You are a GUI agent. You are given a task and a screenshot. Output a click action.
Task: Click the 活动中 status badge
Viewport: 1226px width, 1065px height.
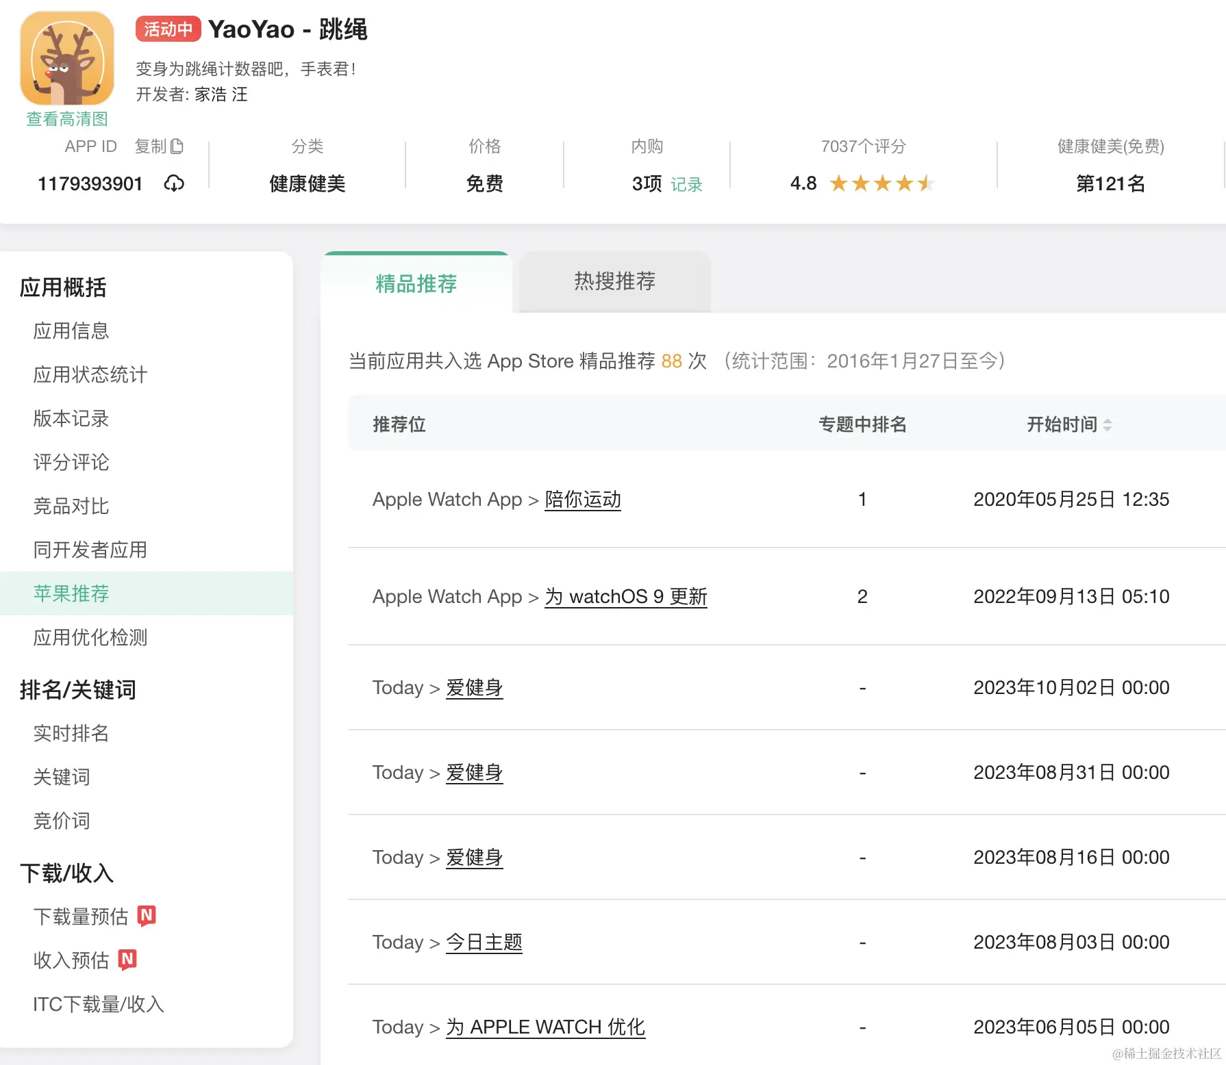[x=168, y=29]
